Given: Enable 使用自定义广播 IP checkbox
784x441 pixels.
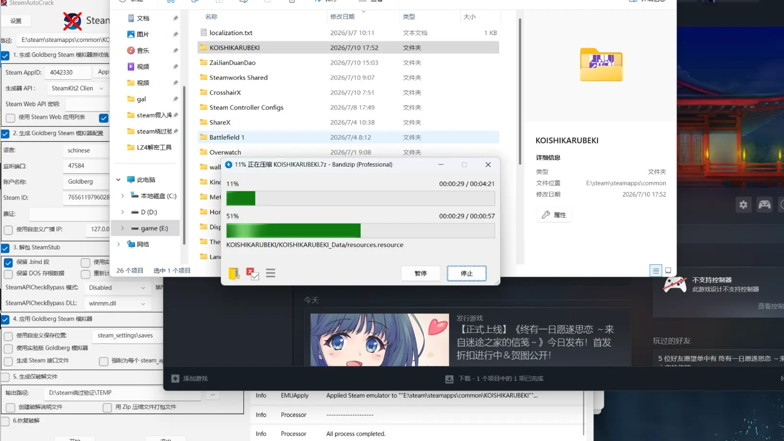Looking at the screenshot, I should click(x=8, y=230).
